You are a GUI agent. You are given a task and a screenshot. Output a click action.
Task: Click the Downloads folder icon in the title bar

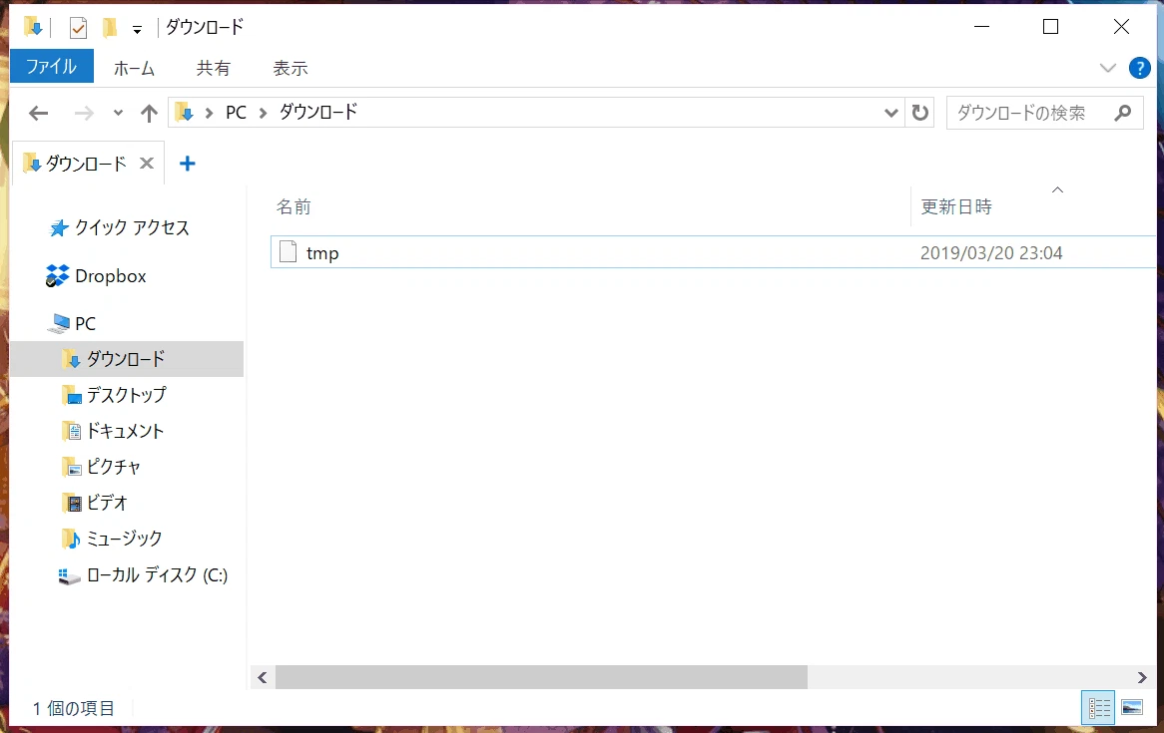coord(33,28)
